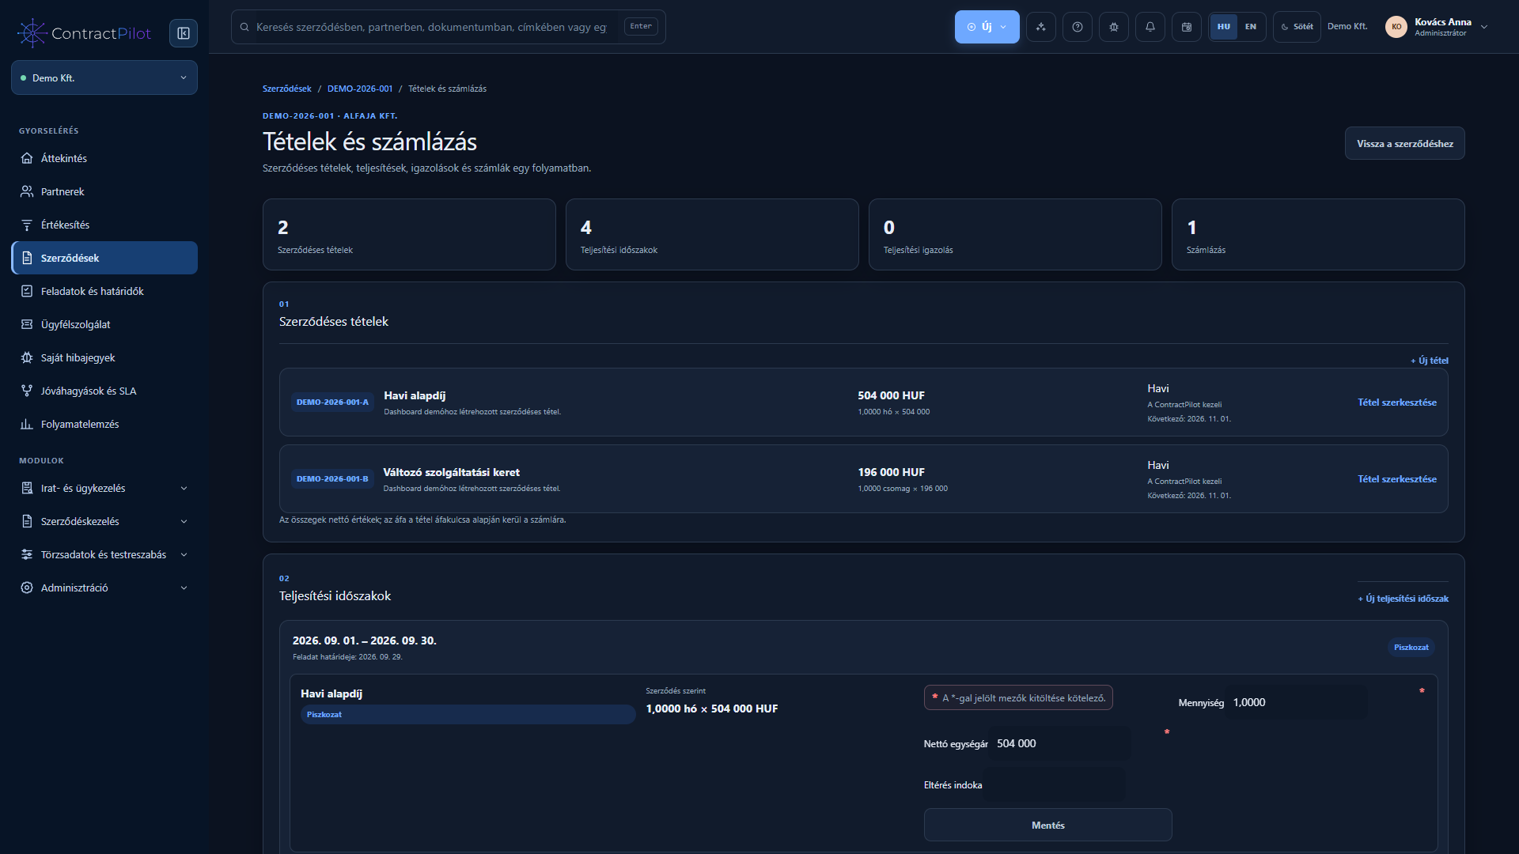Select Szerződések in the sidebar
The image size is (1519, 854).
coord(104,258)
